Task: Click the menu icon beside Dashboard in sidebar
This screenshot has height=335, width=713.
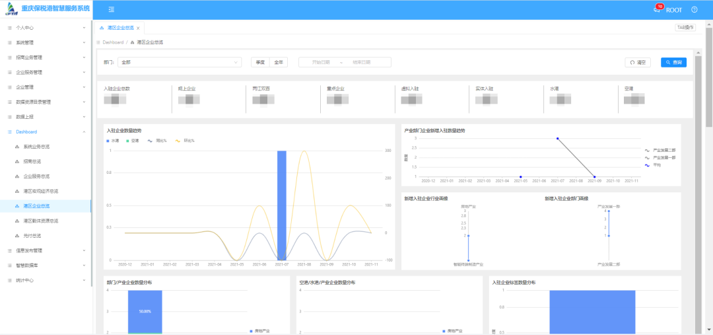Action: click(10, 131)
